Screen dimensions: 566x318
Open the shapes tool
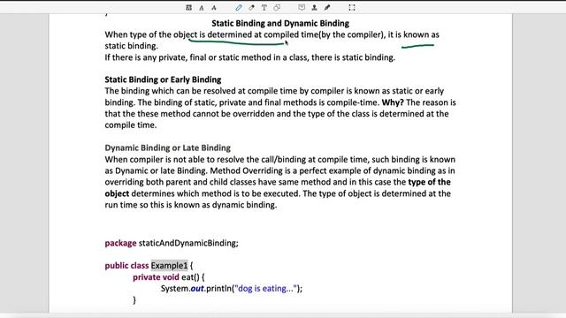277,7
